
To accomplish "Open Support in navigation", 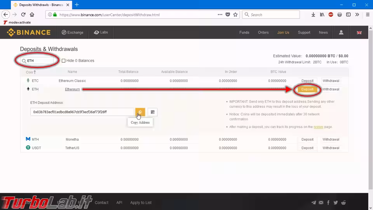I will [x=304, y=32].
